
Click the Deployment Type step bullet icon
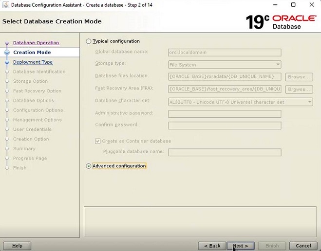pyautogui.click(x=7, y=62)
